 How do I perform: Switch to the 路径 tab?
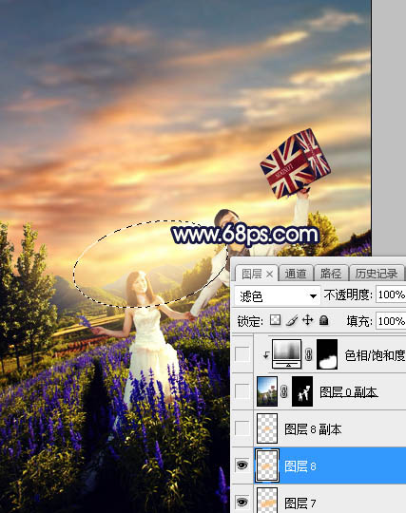[331, 274]
